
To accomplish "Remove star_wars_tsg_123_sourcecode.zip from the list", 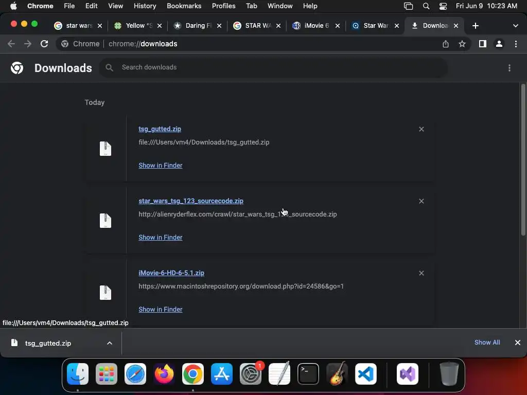I will click(x=421, y=201).
